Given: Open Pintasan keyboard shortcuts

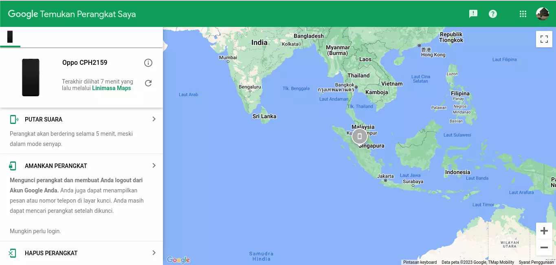Looking at the screenshot, I should [x=420, y=262].
